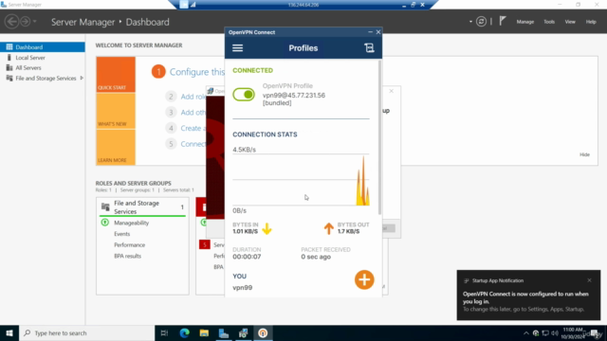Open the taskbar clock showing 11:00 AM

pos(573,332)
